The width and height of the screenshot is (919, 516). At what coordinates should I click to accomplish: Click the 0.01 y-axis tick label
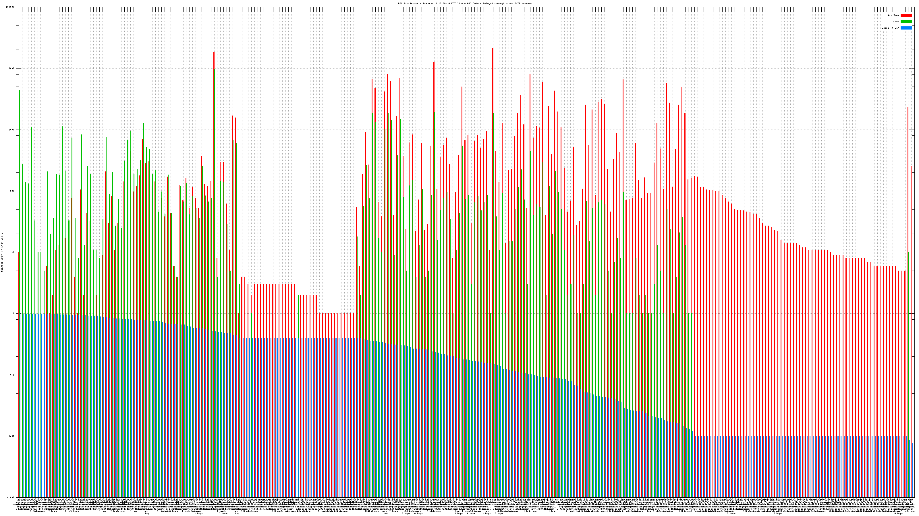coord(12,436)
